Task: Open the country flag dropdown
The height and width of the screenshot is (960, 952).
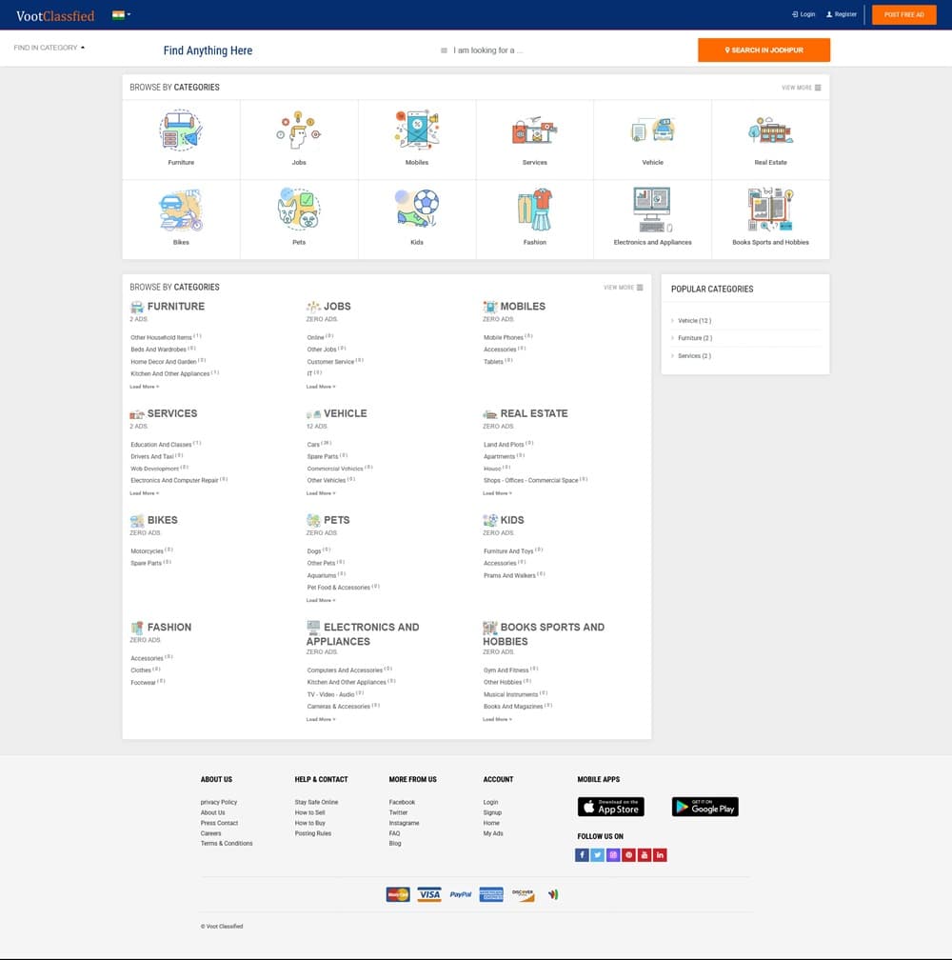Action: pos(121,15)
